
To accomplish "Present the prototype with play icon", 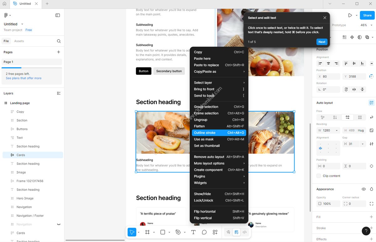I will pos(350,15).
